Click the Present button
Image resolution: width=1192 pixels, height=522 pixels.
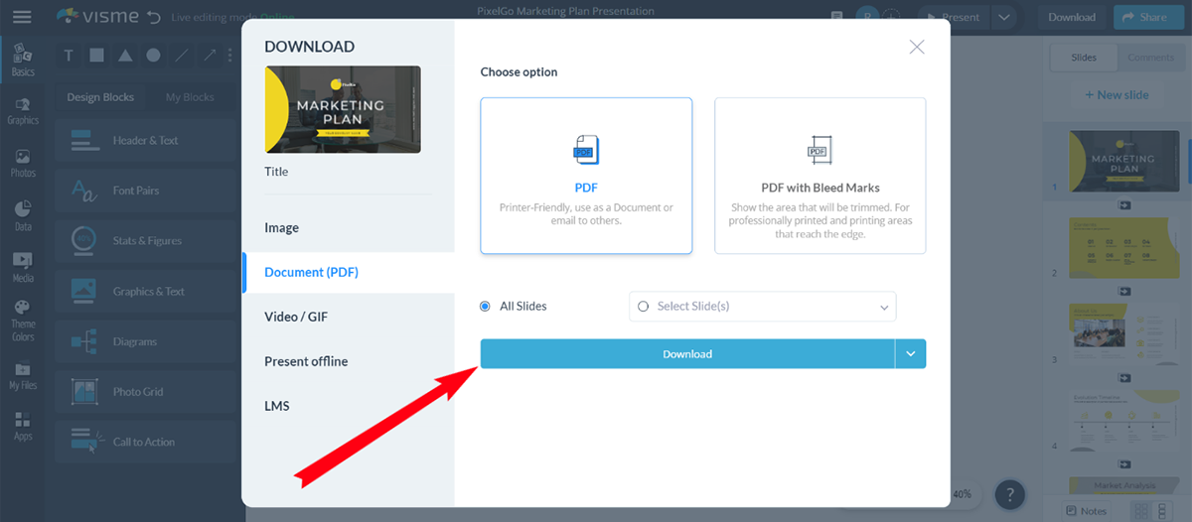click(953, 17)
